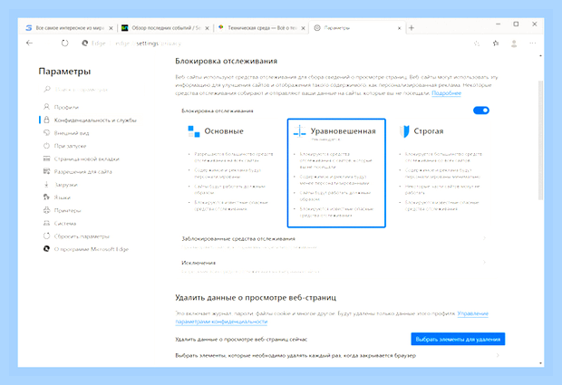Open a new tab with plus button
This screenshot has height=385, width=562.
click(x=412, y=28)
